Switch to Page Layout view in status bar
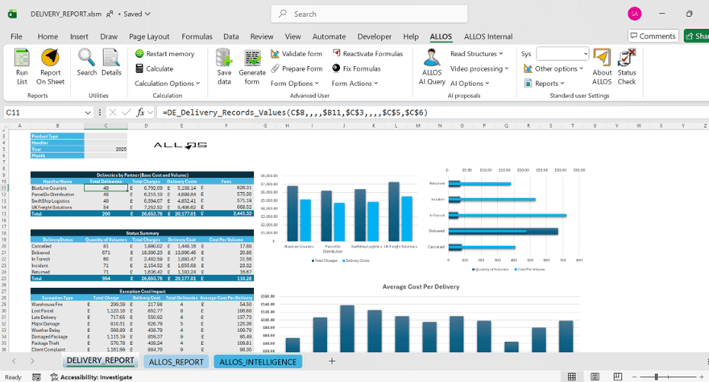This screenshot has width=709, height=382. coord(595,376)
